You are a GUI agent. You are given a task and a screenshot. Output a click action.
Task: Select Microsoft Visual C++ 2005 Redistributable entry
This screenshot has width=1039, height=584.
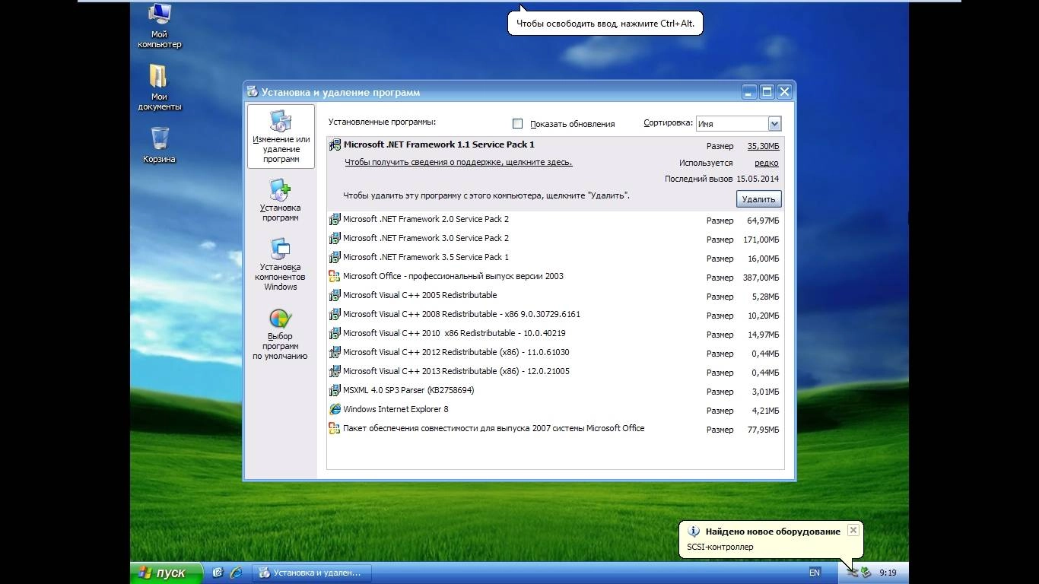(x=555, y=296)
